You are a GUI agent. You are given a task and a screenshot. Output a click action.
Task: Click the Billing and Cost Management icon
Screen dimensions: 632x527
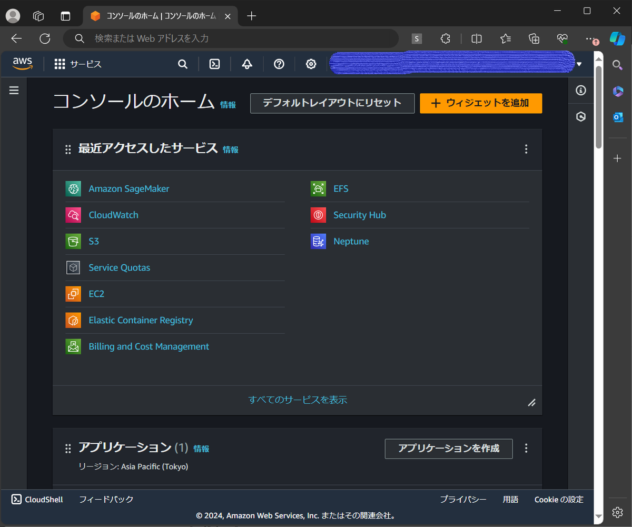click(73, 346)
